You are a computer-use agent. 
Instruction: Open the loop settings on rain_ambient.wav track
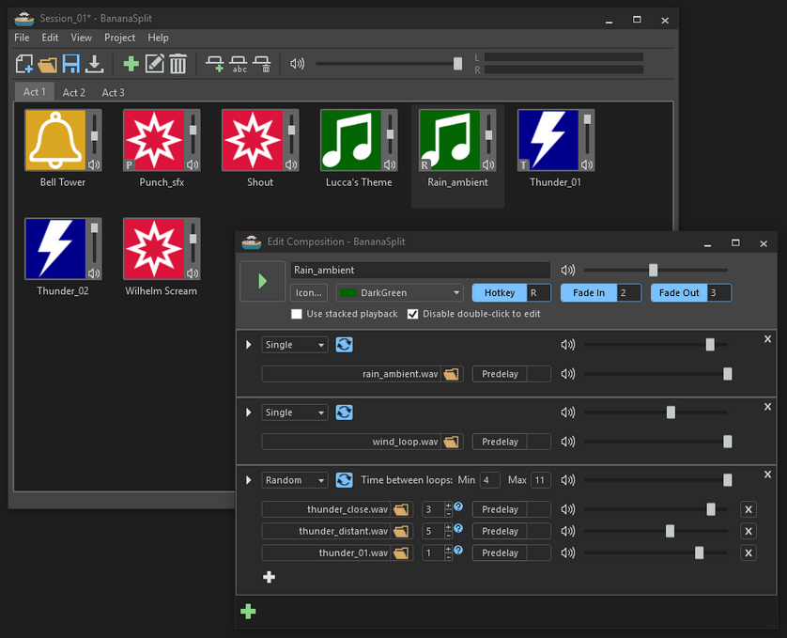345,345
